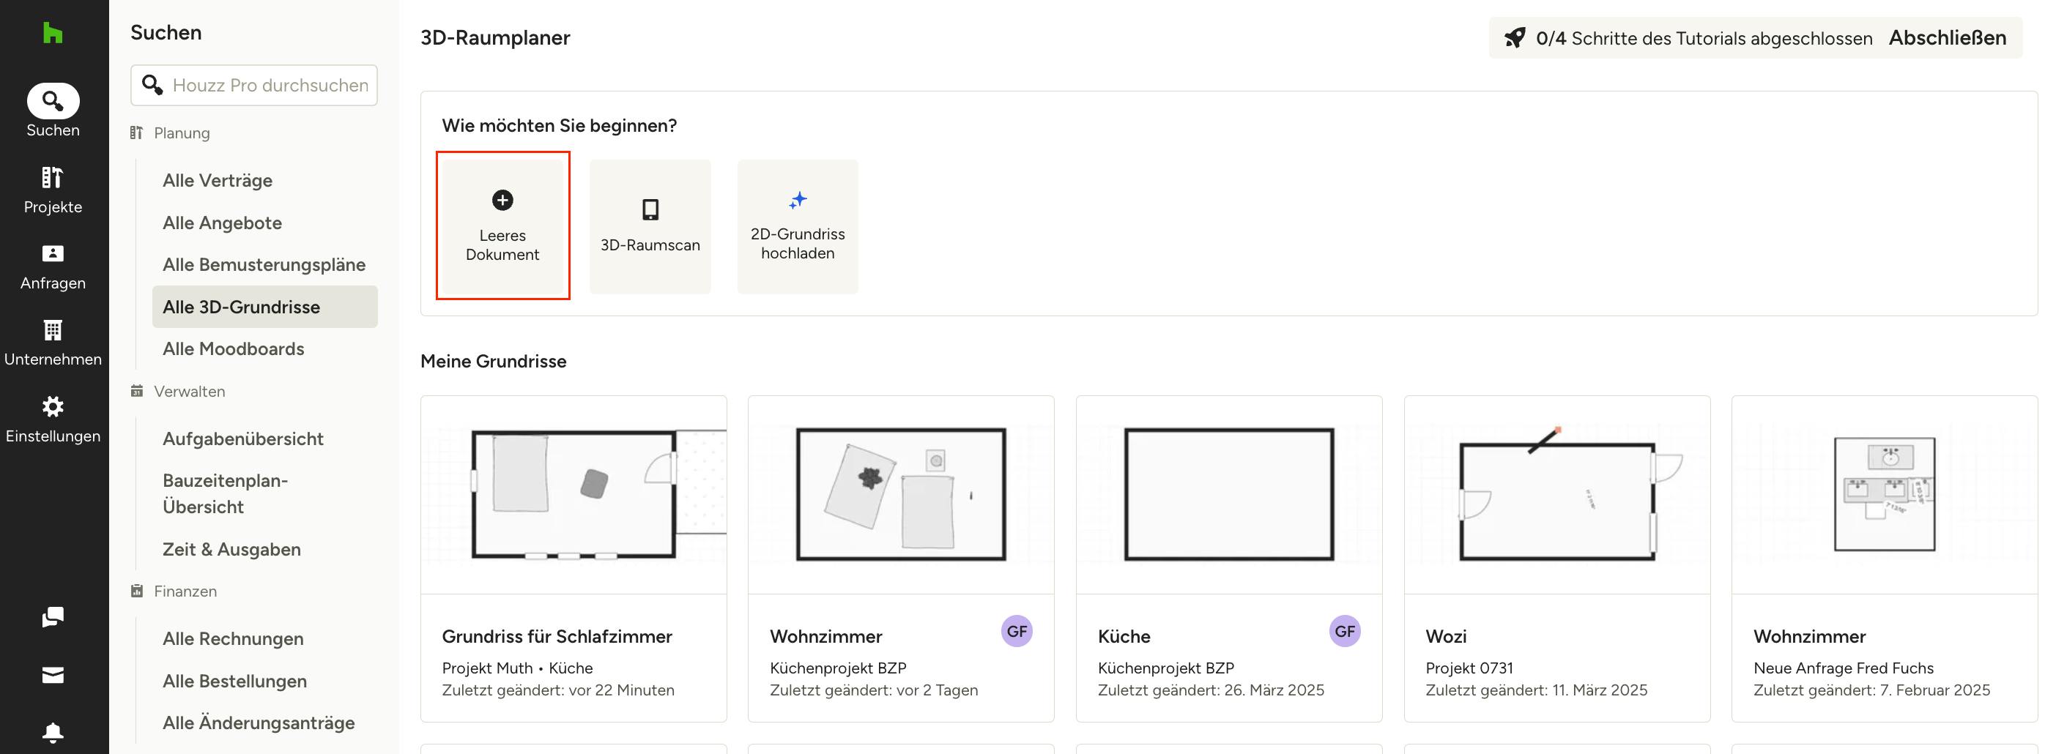This screenshot has height=754, width=2045.
Task: Open Grundriss für Schlafzimmer floor plan thumbnail
Action: (574, 494)
